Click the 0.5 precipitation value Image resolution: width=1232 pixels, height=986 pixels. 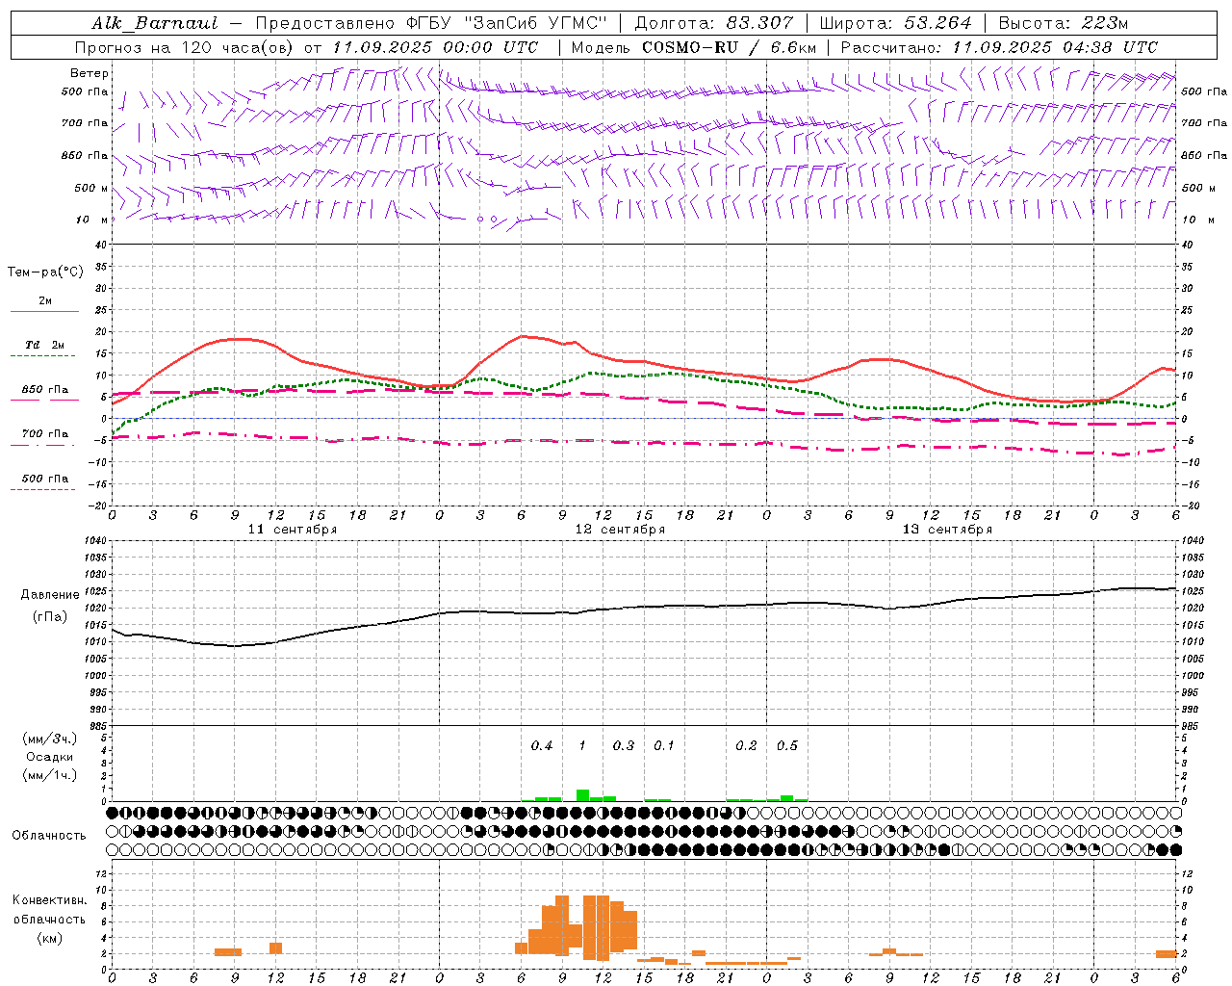pyautogui.click(x=787, y=746)
